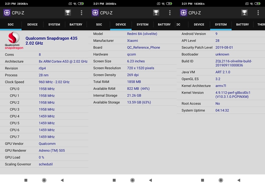Screen dimensions: 265x186
Task: Tap the Wi-Fi status icon in the middle panel
Action: click(163, 4)
